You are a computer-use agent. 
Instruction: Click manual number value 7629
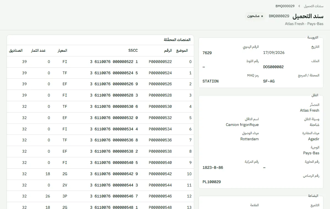pos(207,53)
